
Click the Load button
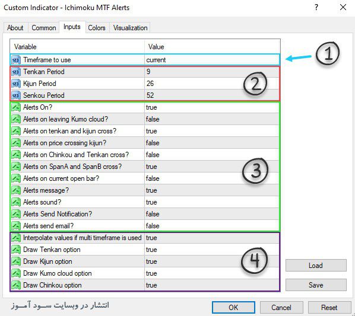click(316, 266)
